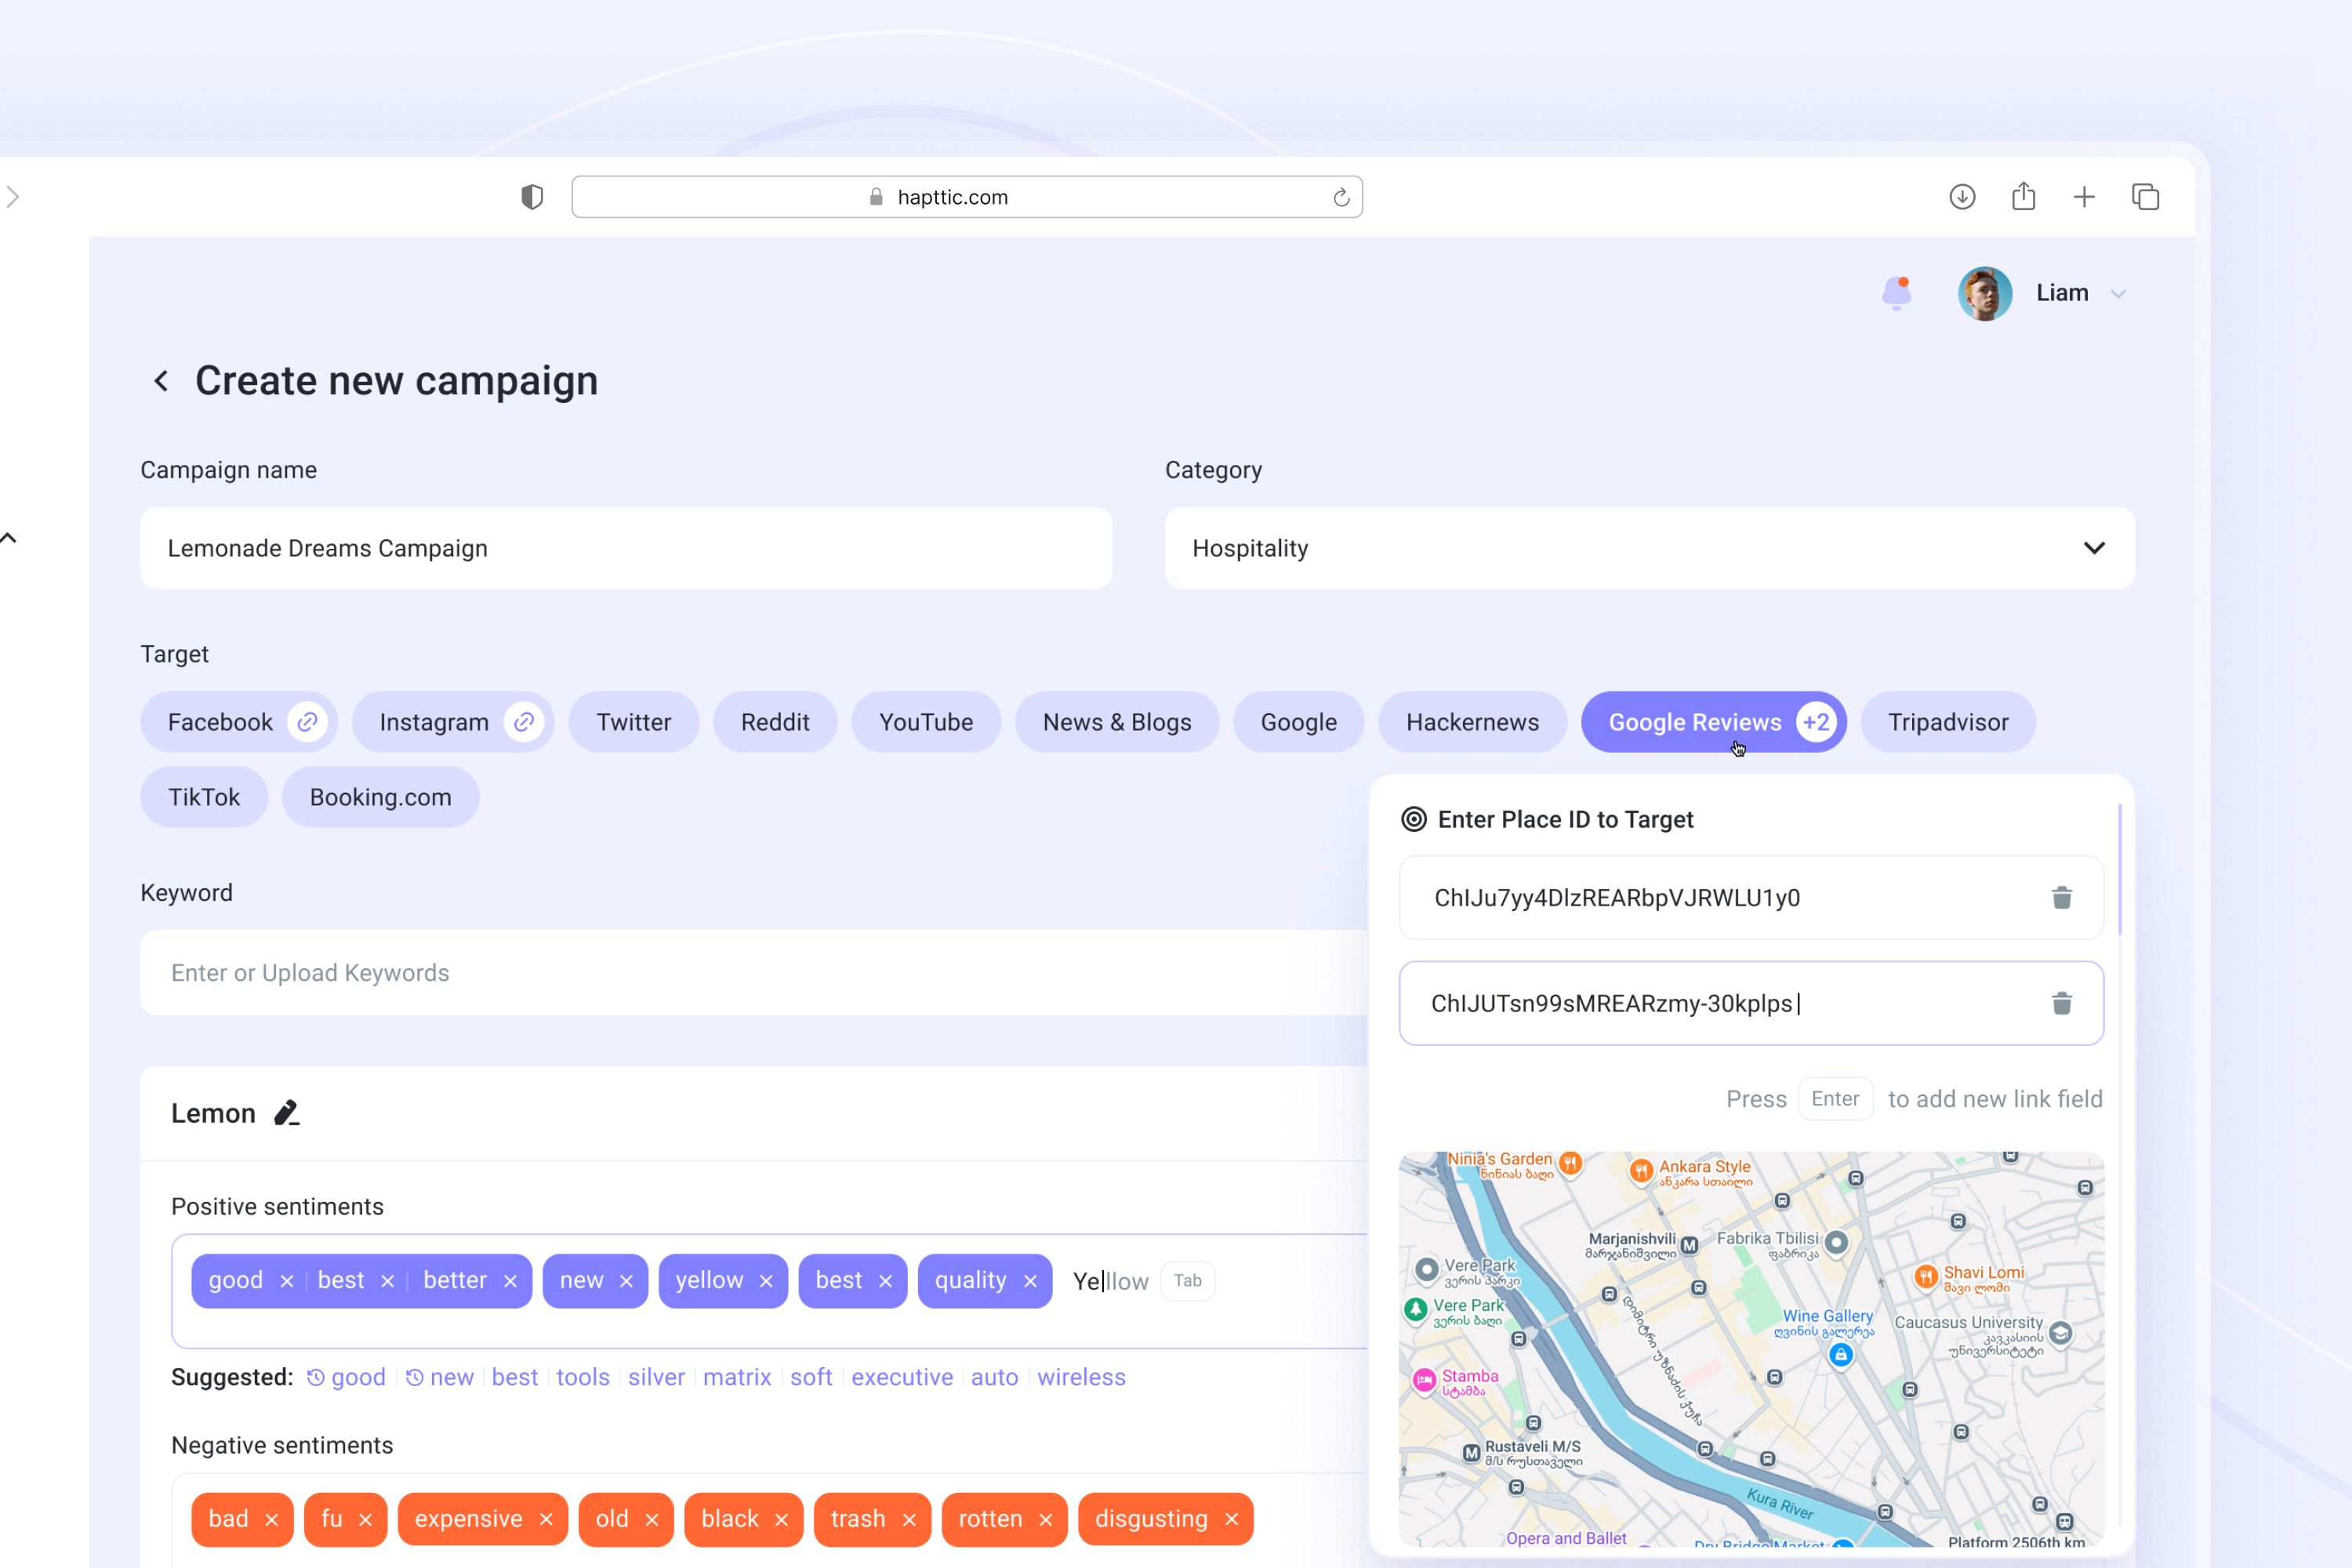
Task: Open a new browser tab with plus icon
Action: point(2084,197)
